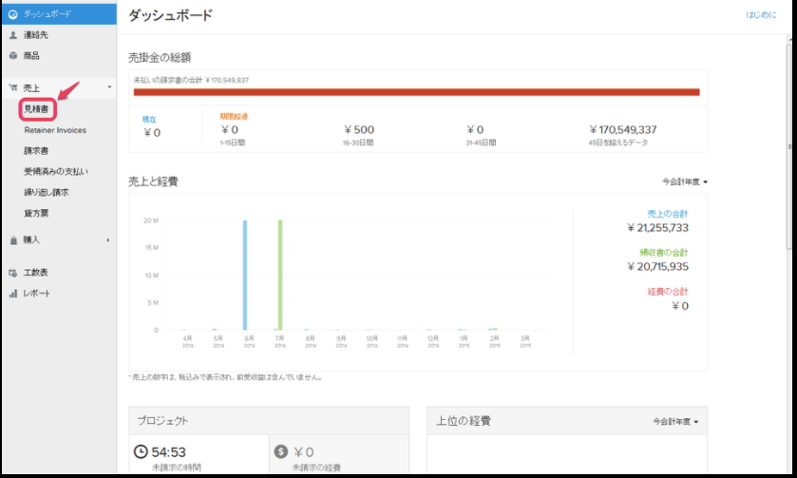
Task: Click the はじめに link
Action: coord(761,15)
